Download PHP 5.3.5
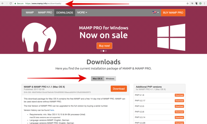Viewport: 207px width, 124px height. tap(179, 106)
